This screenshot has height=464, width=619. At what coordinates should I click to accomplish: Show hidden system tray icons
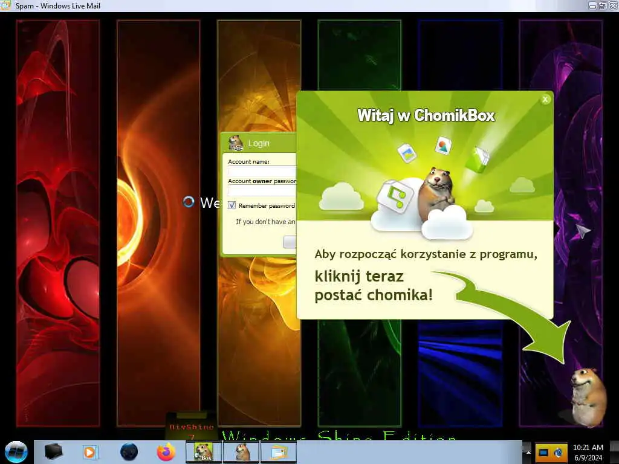coord(528,452)
